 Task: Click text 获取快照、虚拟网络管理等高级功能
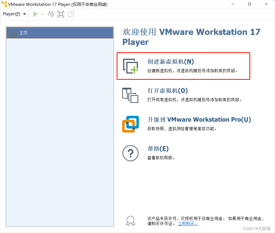(x=182, y=129)
